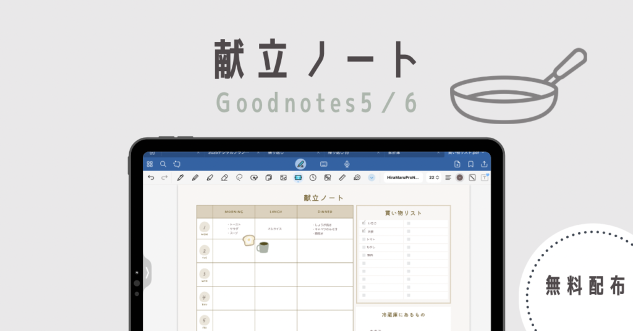Select the day 1 MON circle
Viewport: 633px width, 331px height.
[x=204, y=227]
